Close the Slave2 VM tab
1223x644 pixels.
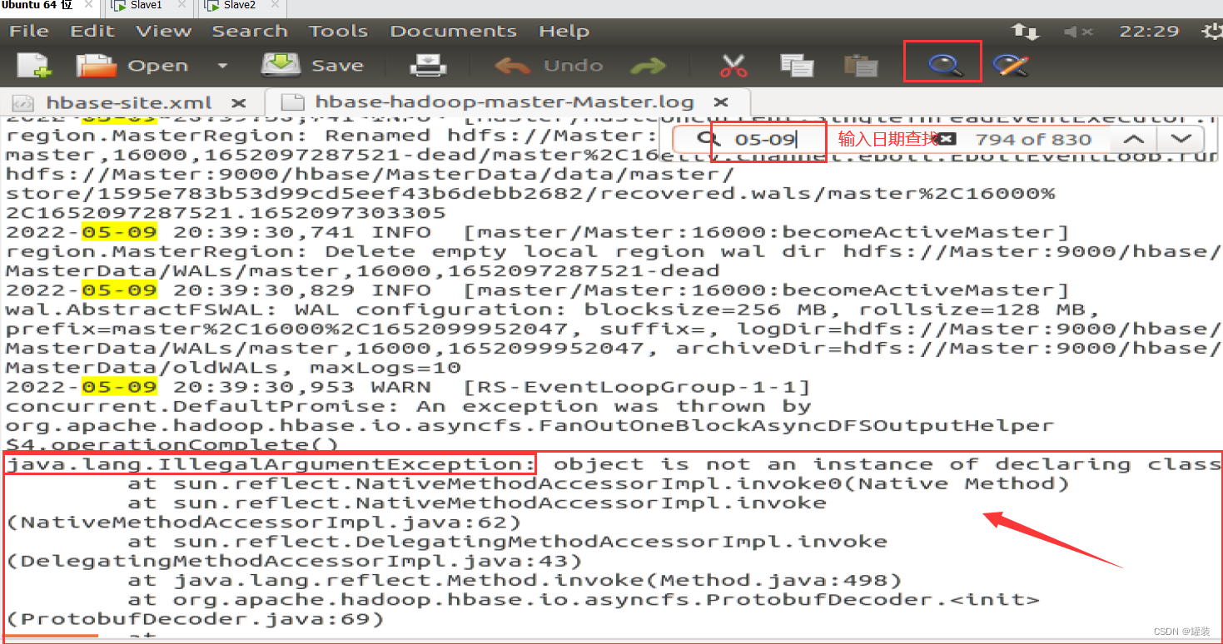[276, 5]
